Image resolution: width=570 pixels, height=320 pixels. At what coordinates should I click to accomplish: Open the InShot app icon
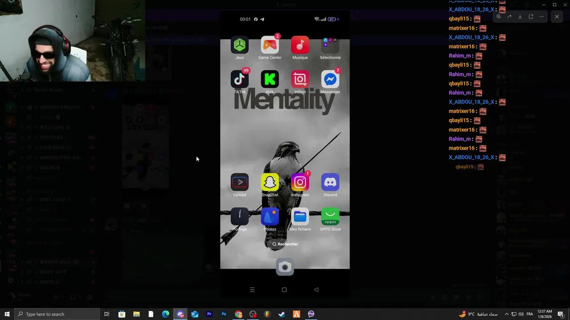click(x=300, y=79)
